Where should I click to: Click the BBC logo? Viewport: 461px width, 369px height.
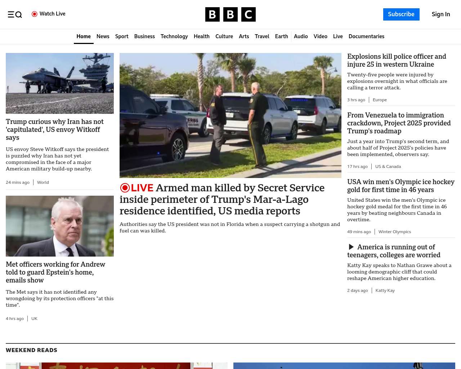point(230,14)
